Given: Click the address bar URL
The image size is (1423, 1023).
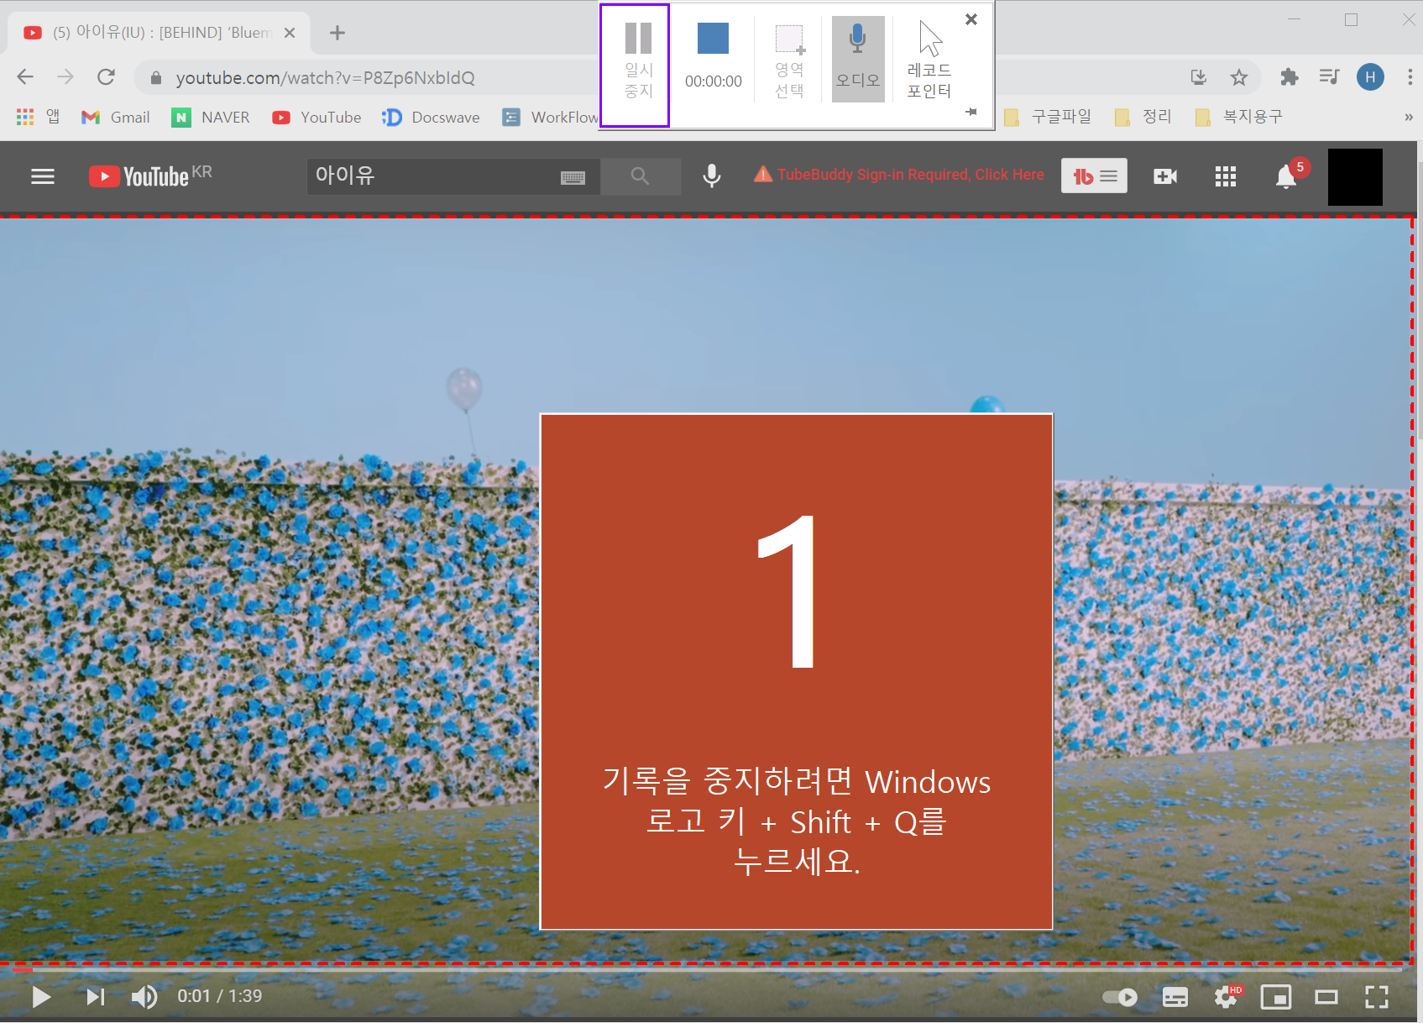Looking at the screenshot, I should [x=325, y=78].
